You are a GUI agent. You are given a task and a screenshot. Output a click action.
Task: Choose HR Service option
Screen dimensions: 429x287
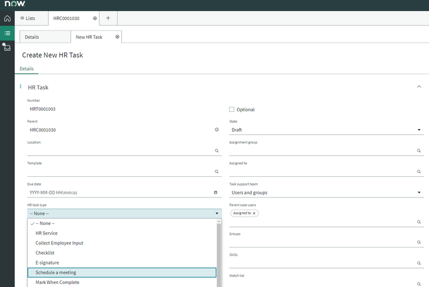tap(122, 233)
